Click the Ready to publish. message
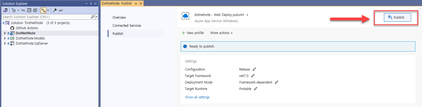The height and width of the screenshot is (107, 422). point(202,46)
